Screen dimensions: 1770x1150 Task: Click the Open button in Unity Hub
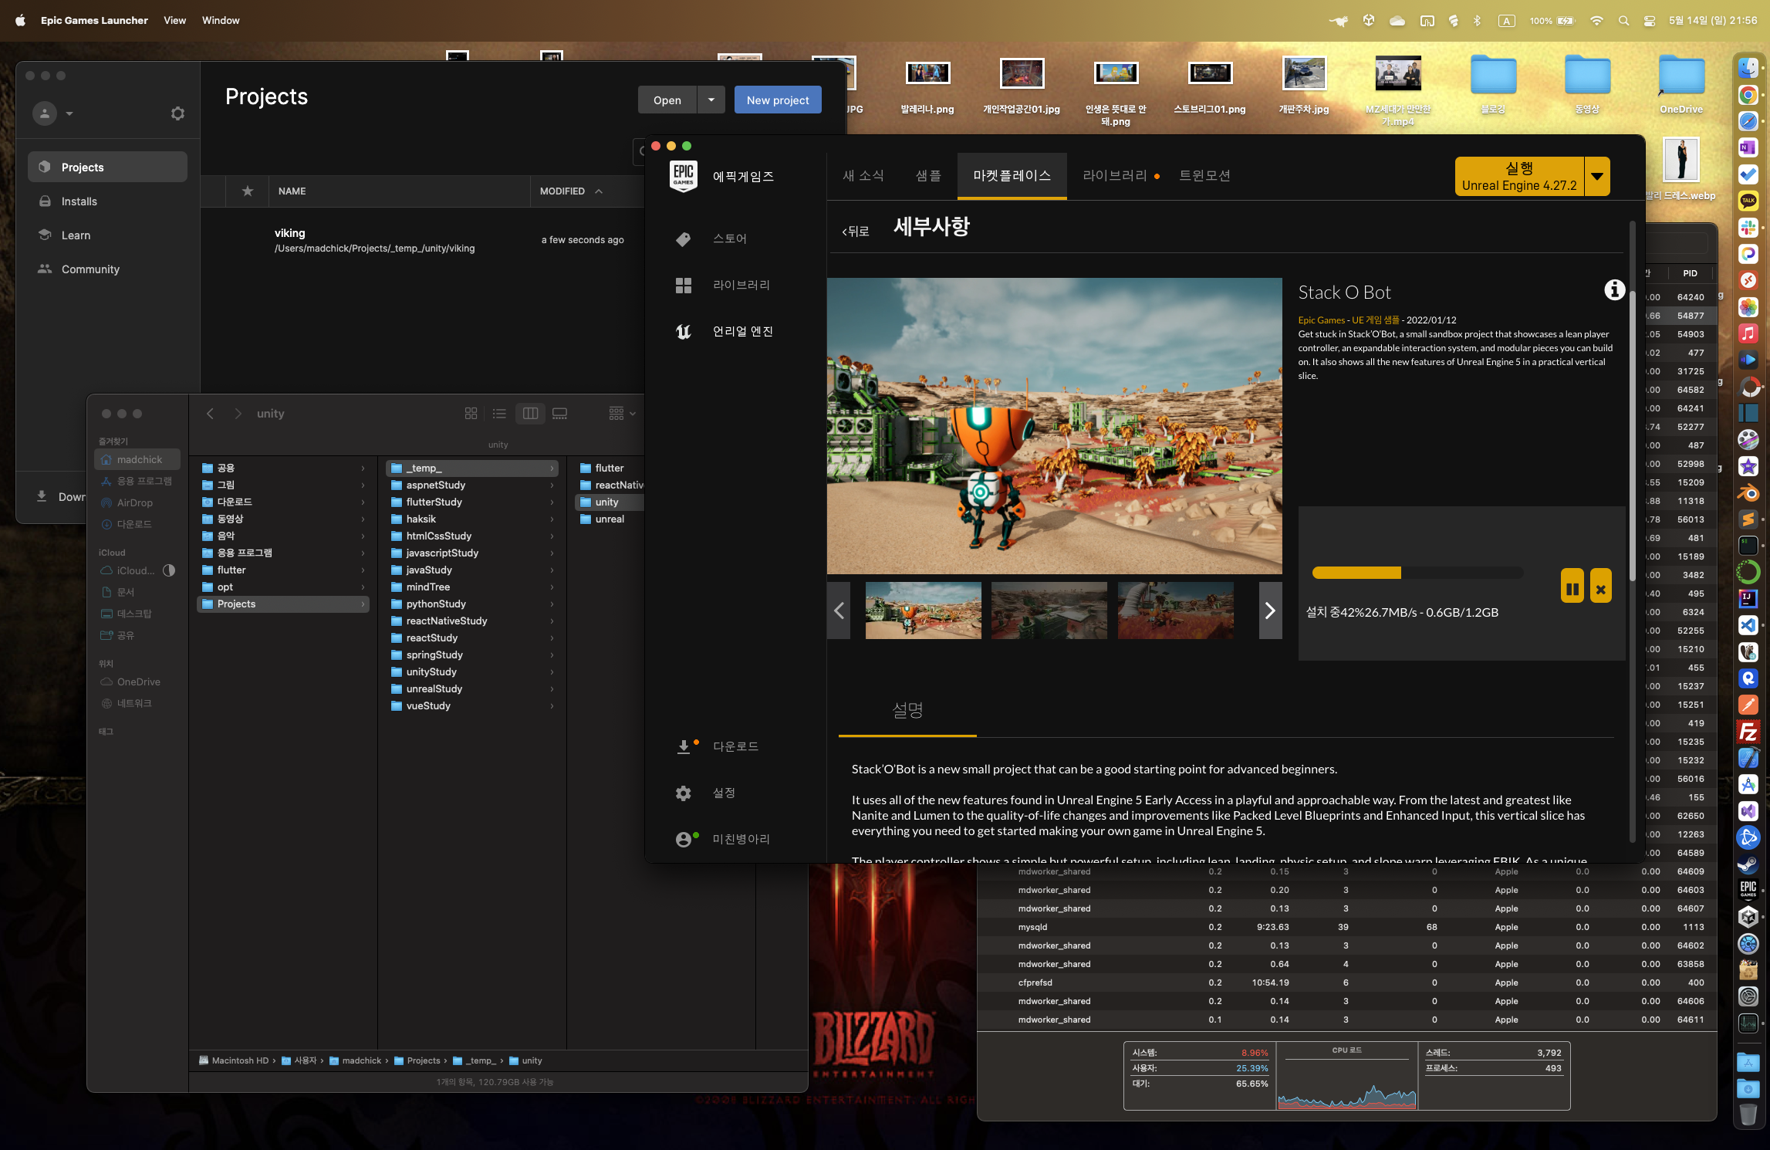tap(667, 100)
